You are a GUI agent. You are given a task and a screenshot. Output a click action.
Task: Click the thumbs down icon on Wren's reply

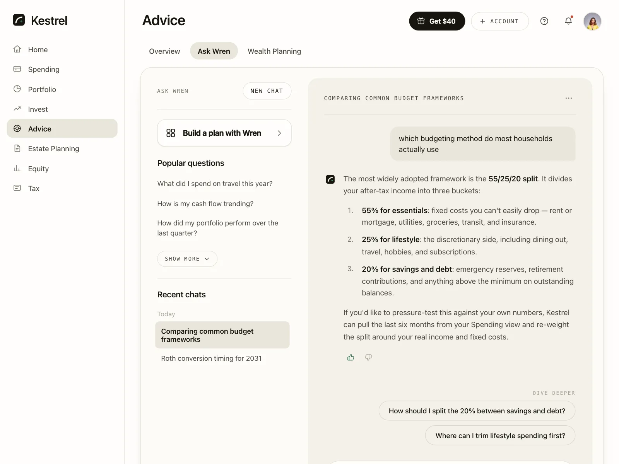click(x=368, y=357)
